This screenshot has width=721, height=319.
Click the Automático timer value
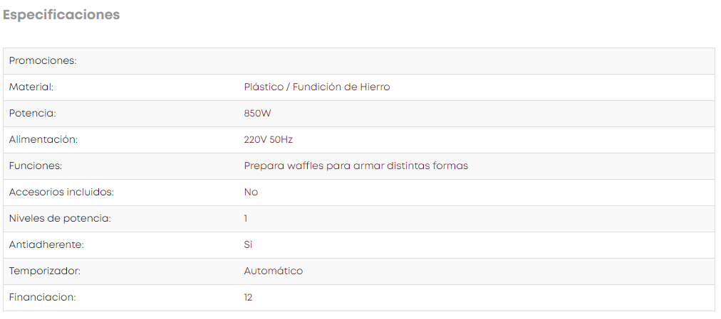(274, 271)
